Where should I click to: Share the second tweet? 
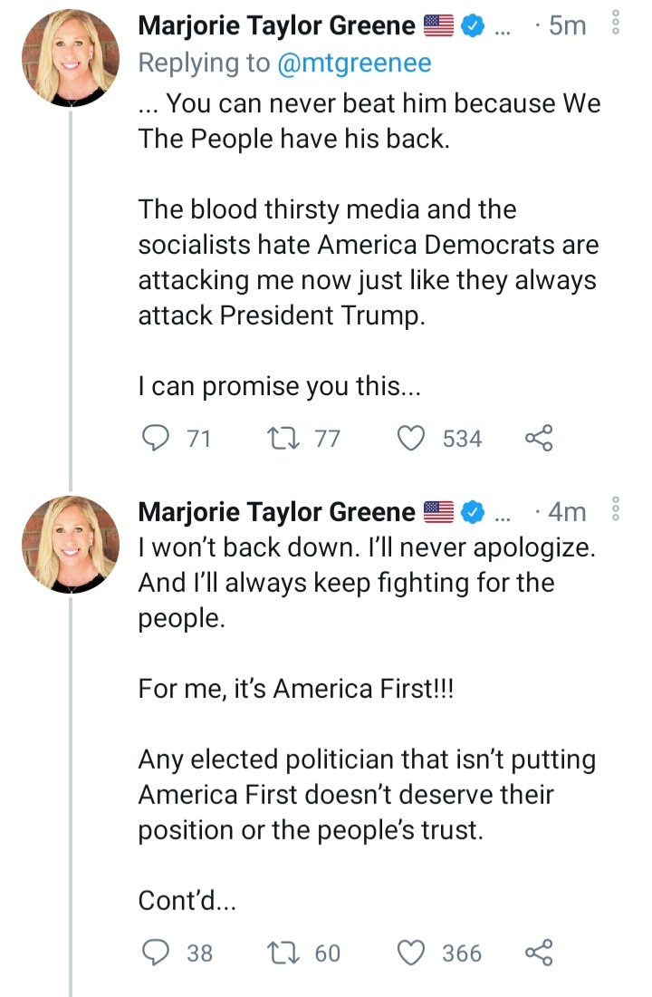pyautogui.click(x=538, y=953)
